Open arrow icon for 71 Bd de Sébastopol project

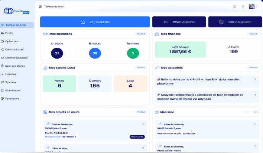(143, 124)
